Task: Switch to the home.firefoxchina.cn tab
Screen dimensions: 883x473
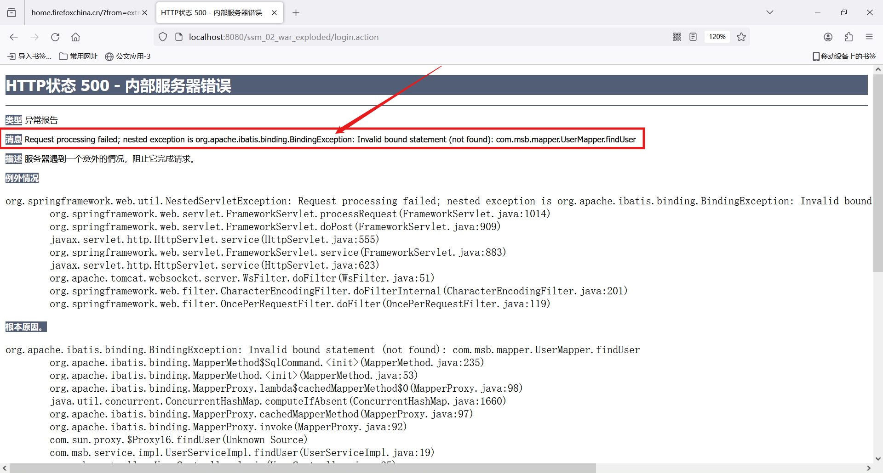Action: coord(85,13)
